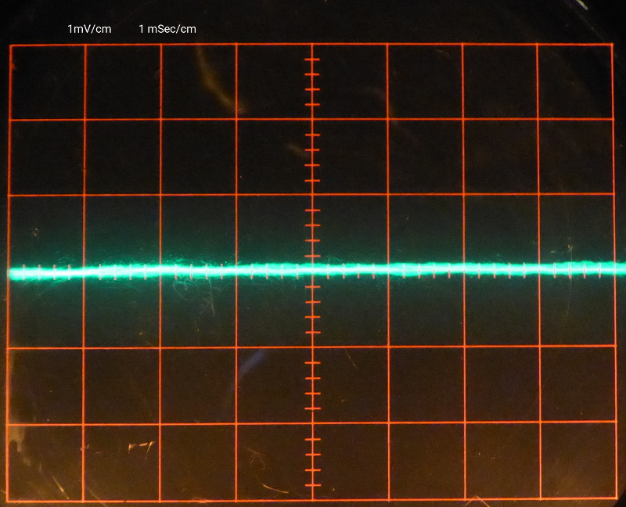Click trace crossing the second vertical gridline from right
The image size is (626, 507).
click(539, 268)
